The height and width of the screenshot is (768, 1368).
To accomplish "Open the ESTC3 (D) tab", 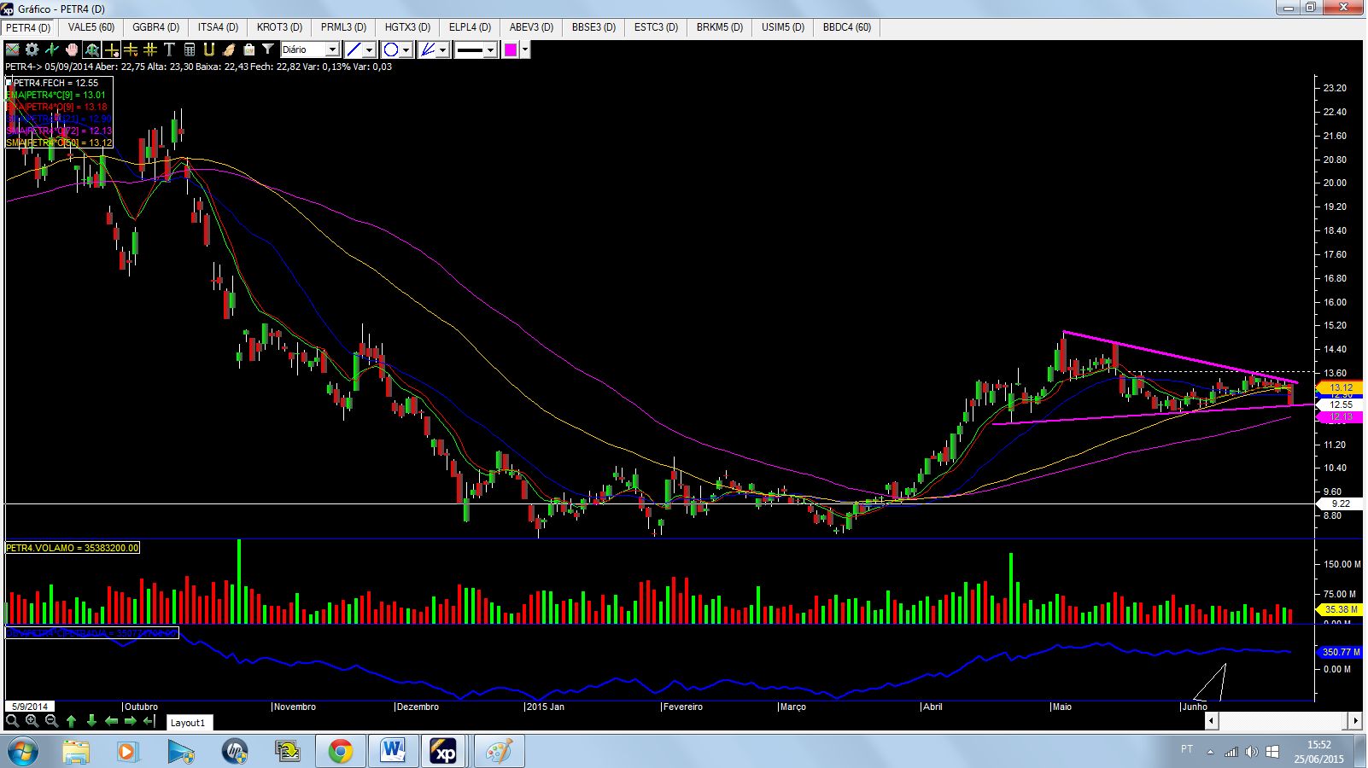I will [x=656, y=27].
